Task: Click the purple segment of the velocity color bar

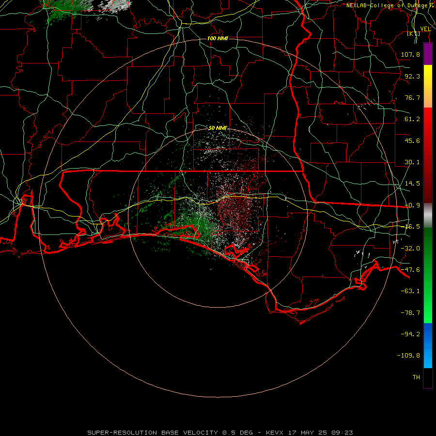Action: click(x=428, y=54)
